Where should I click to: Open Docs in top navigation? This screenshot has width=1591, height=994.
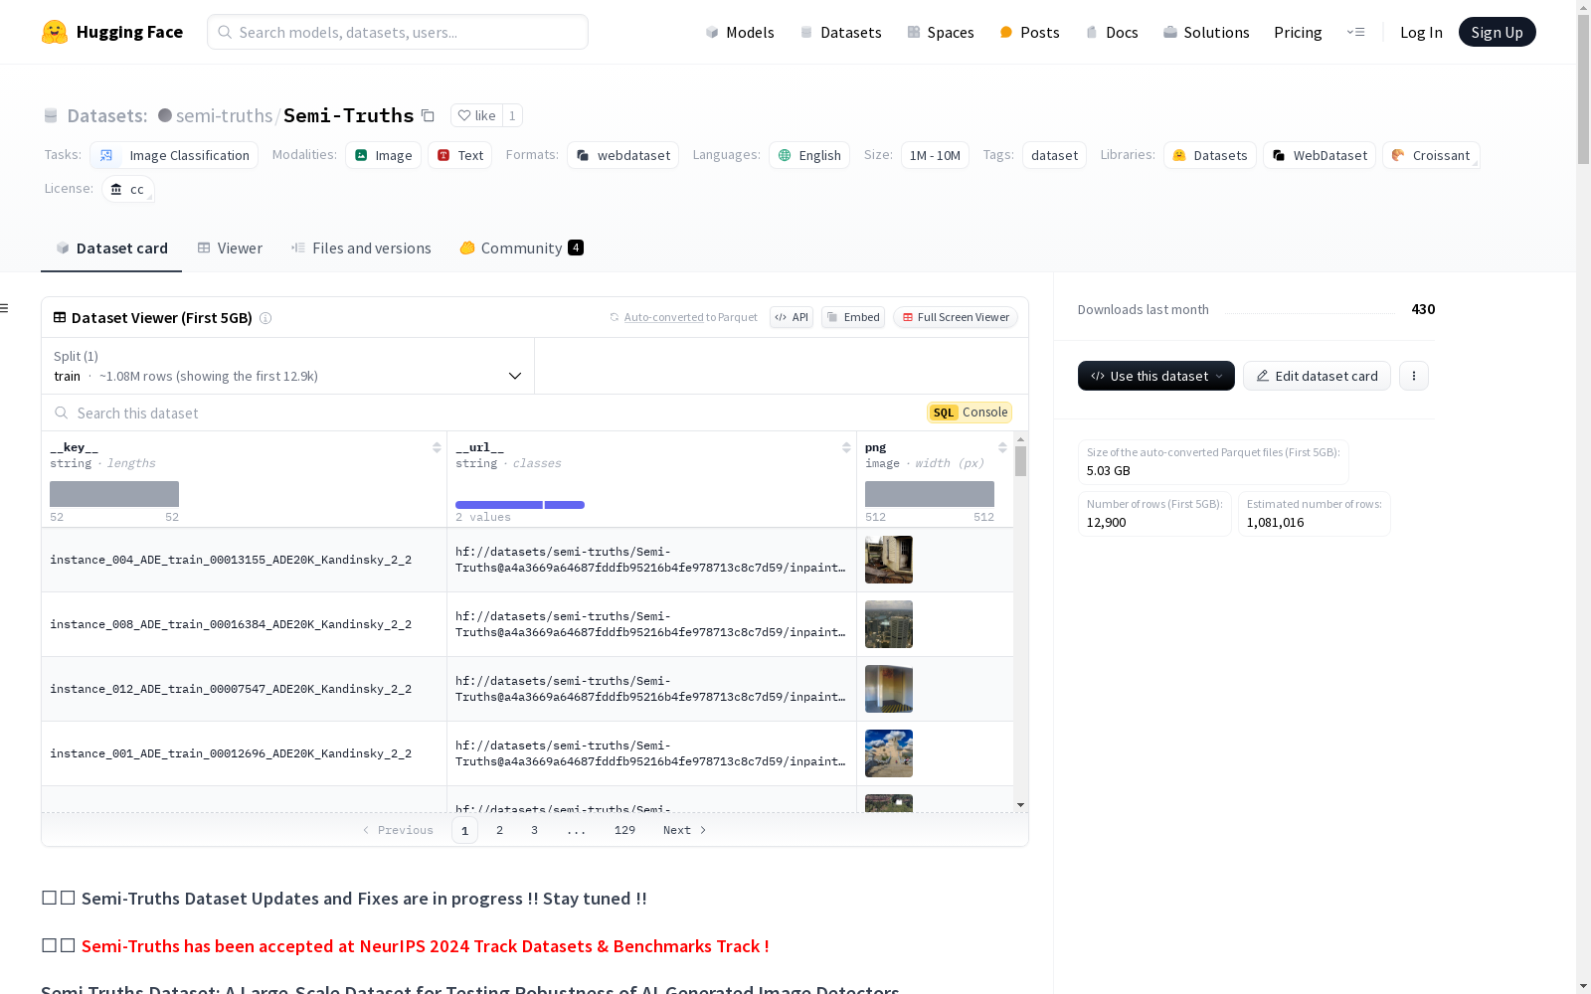[x=1112, y=32]
